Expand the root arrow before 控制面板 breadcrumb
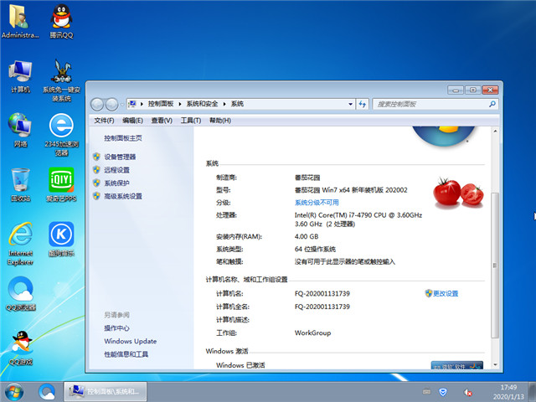Image resolution: width=536 pixels, height=402 pixels. coord(142,104)
